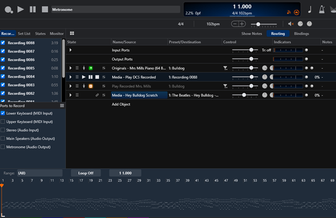Expand the Media - Play DCS Recorded row

tap(71, 77)
